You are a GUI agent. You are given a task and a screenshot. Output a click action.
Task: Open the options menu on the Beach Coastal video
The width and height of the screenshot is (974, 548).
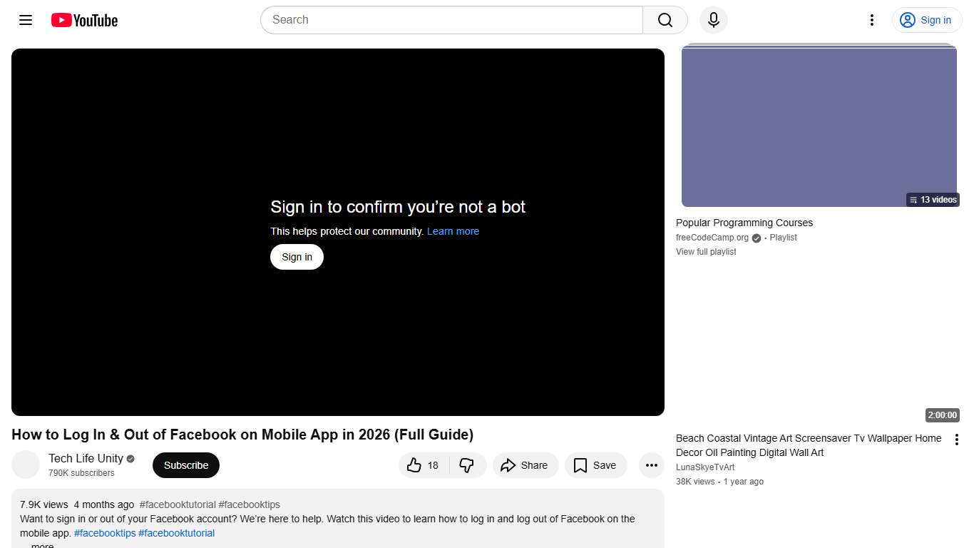(957, 439)
